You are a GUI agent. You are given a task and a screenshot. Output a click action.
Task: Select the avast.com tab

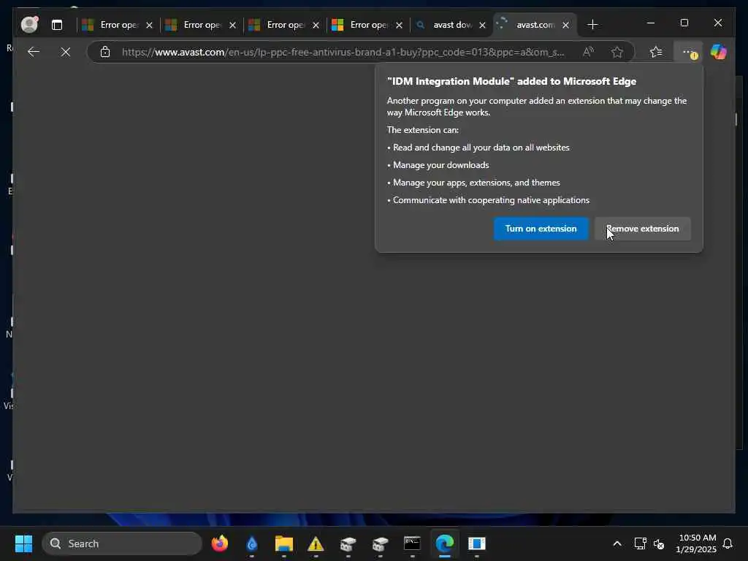click(x=534, y=25)
